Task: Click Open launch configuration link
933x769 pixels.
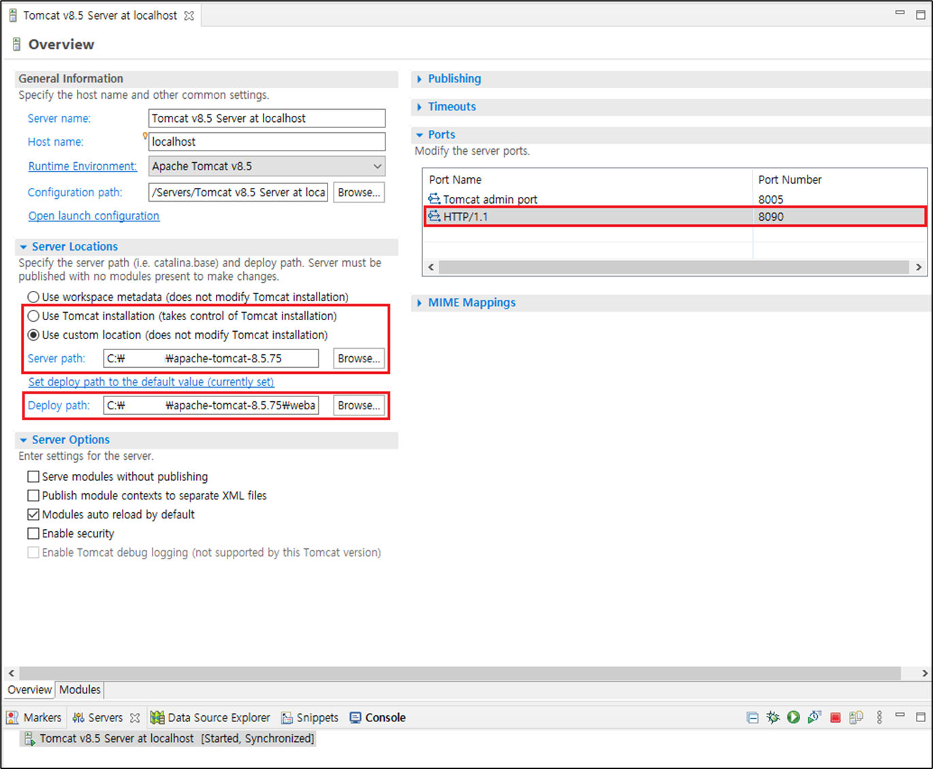Action: tap(94, 216)
